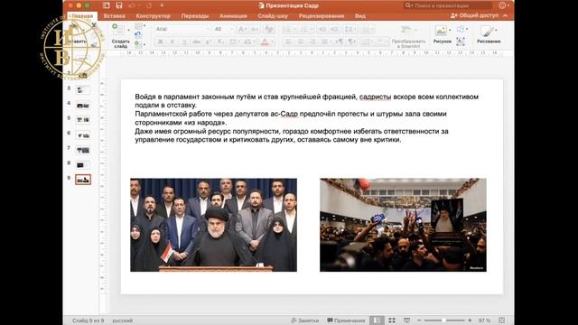578x325 pixels.
Task: Click the zoom slider handle
Action: 443,320
